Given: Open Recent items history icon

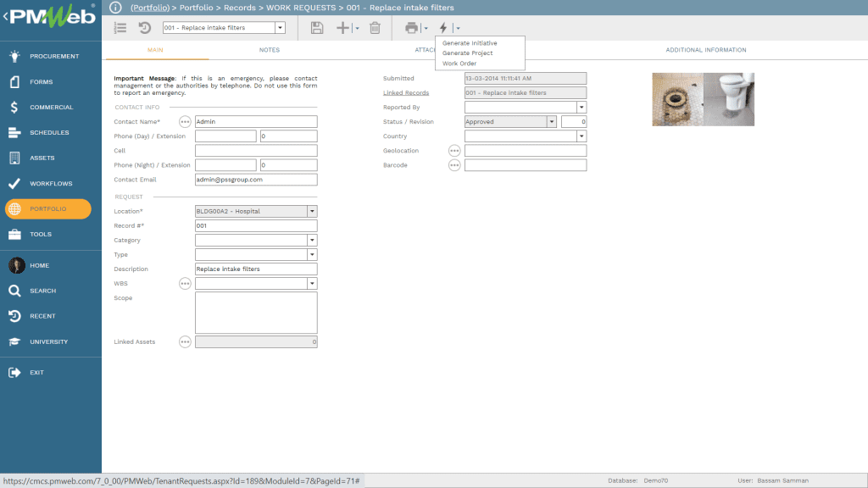Looking at the screenshot, I should [14, 316].
